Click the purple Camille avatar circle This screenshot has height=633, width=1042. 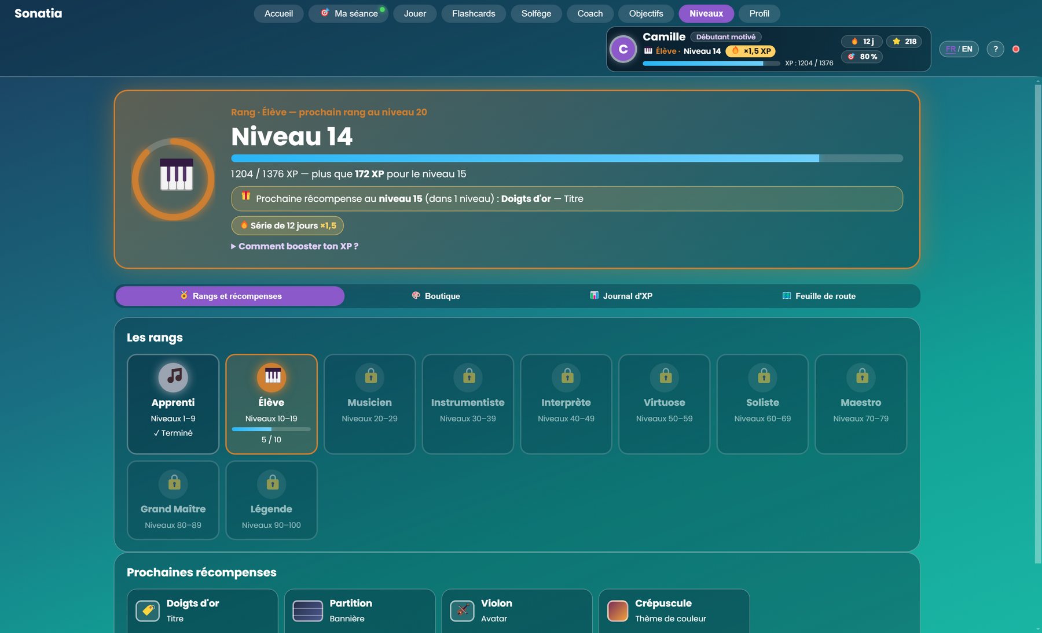[623, 49]
